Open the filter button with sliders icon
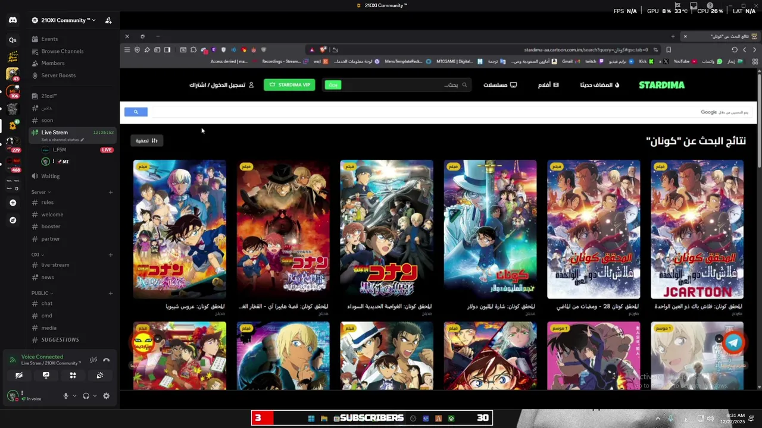The image size is (762, 428). coord(146,141)
